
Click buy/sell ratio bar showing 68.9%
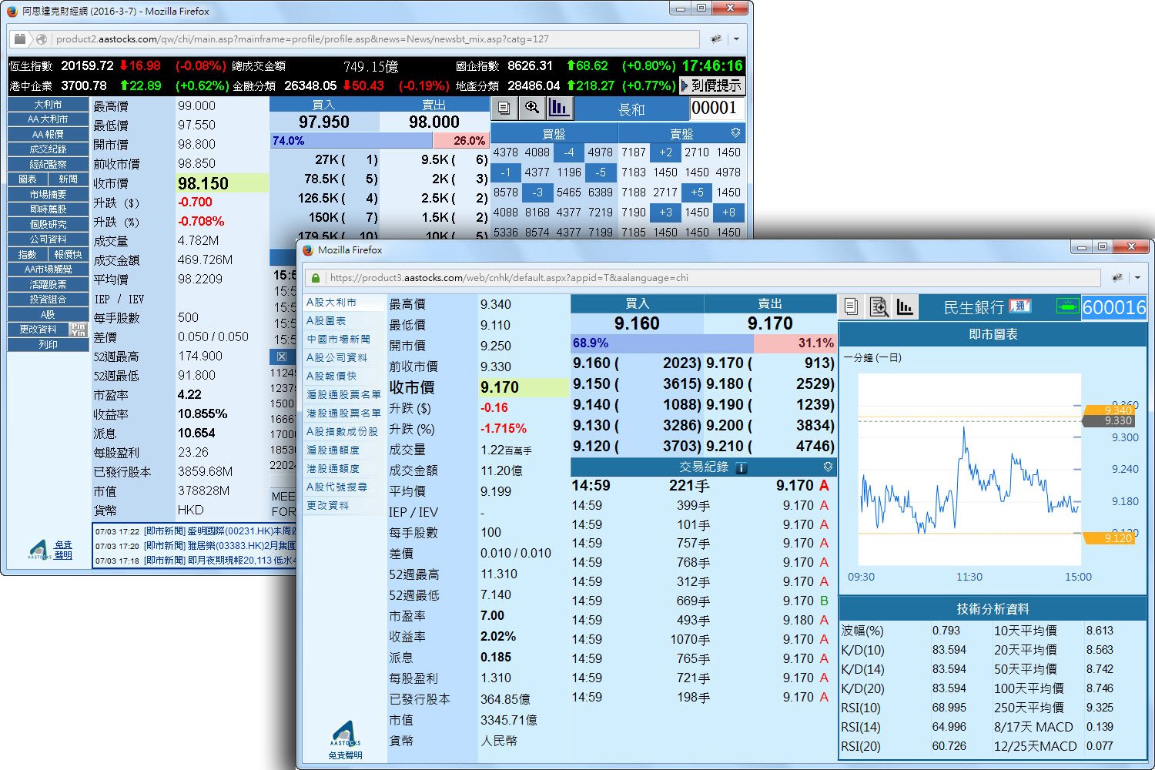703,343
